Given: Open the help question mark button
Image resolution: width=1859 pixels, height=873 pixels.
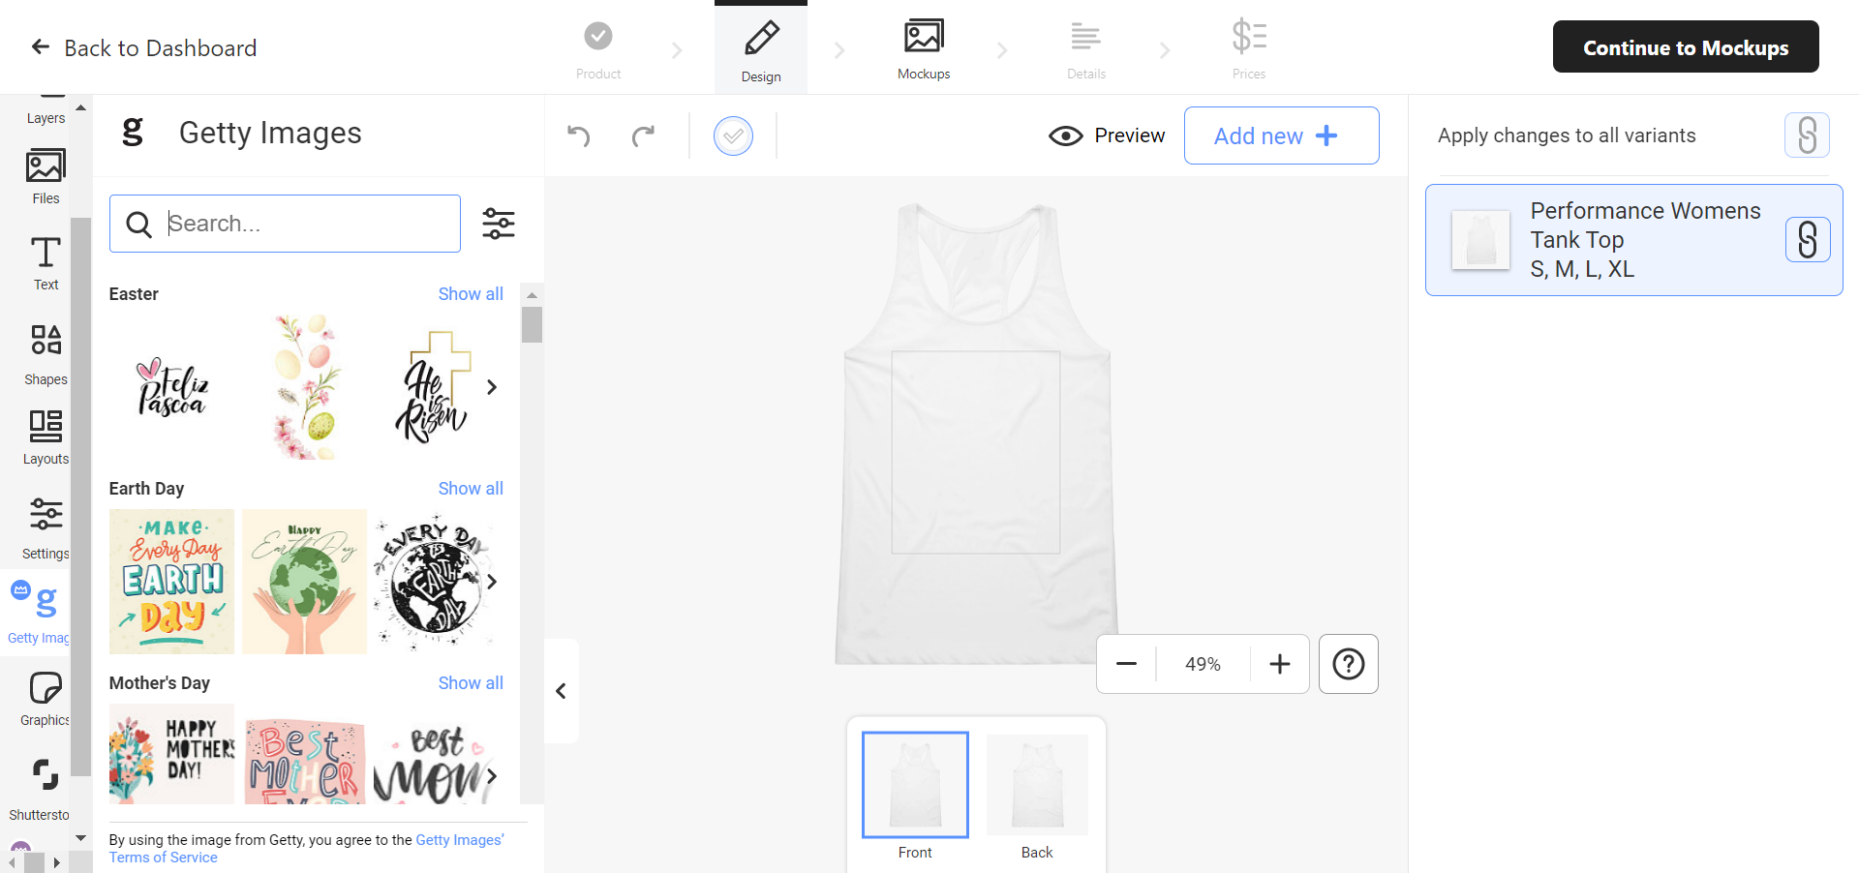Looking at the screenshot, I should 1348,664.
